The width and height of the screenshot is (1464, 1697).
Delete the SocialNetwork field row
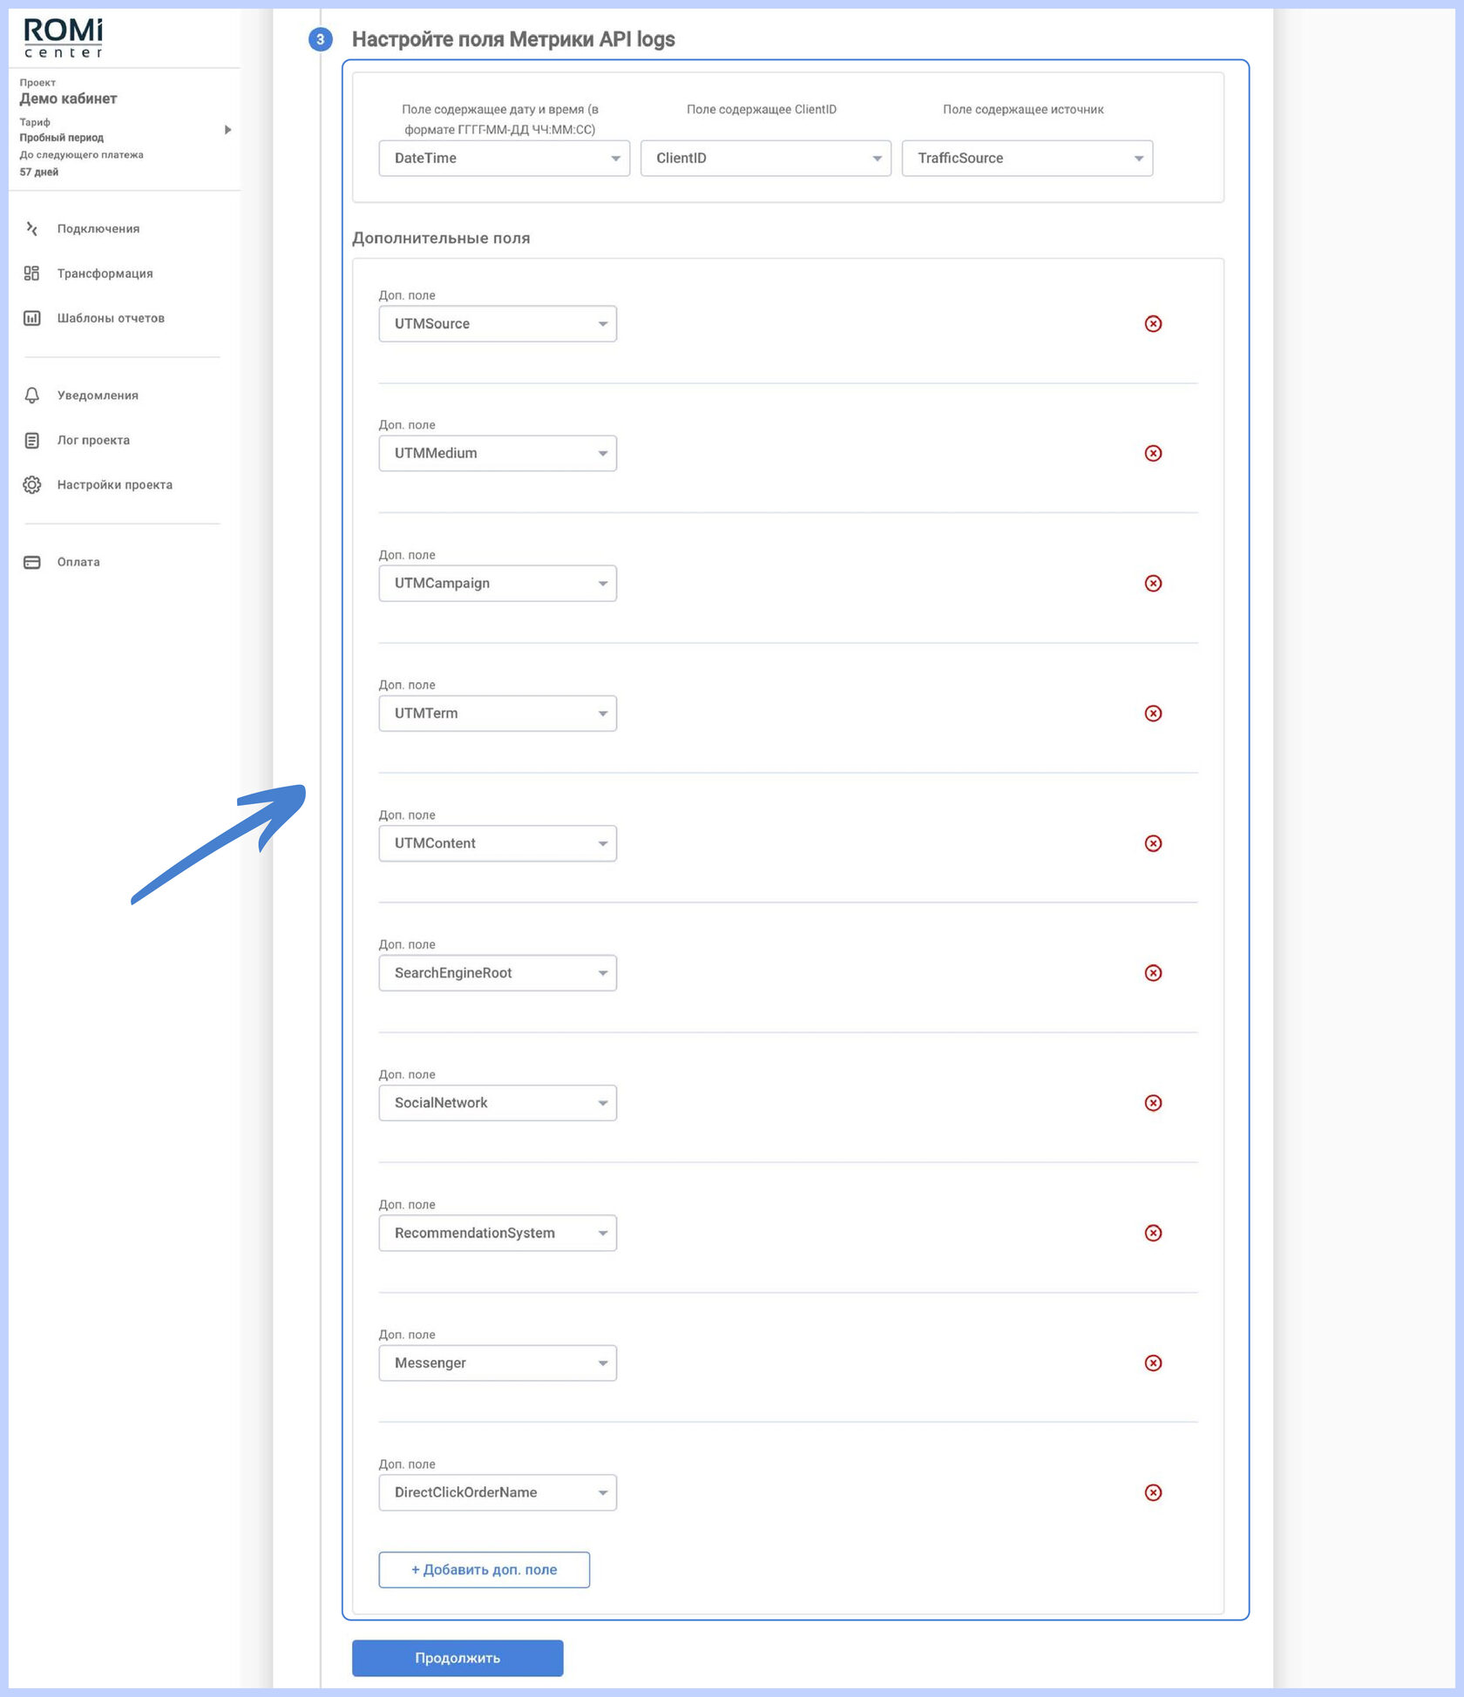tap(1153, 1103)
